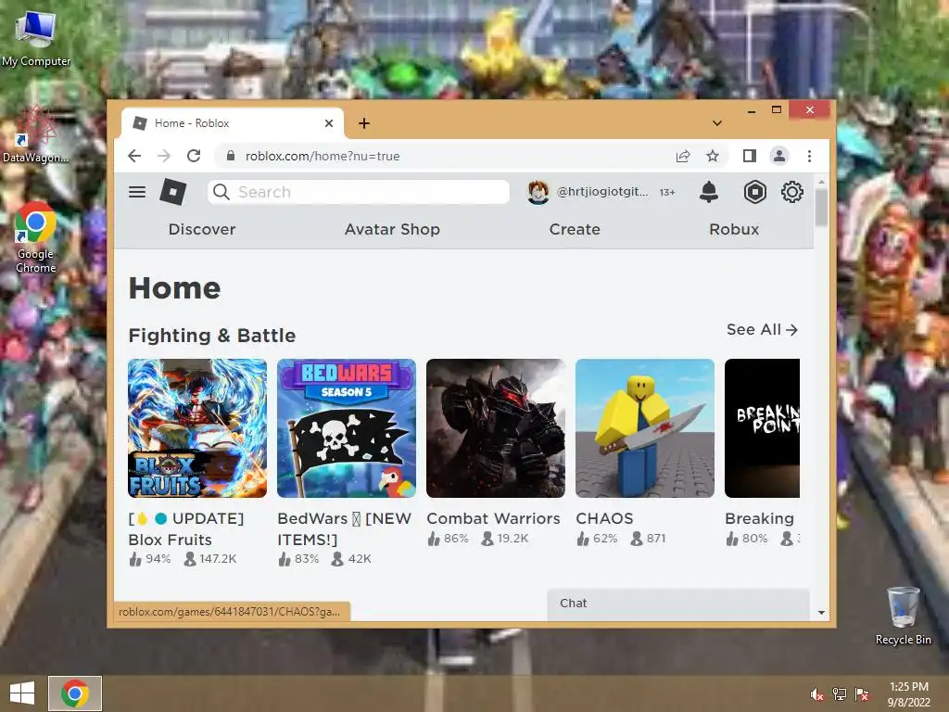
Task: Open a new tab with the plus button
Action: [363, 123]
